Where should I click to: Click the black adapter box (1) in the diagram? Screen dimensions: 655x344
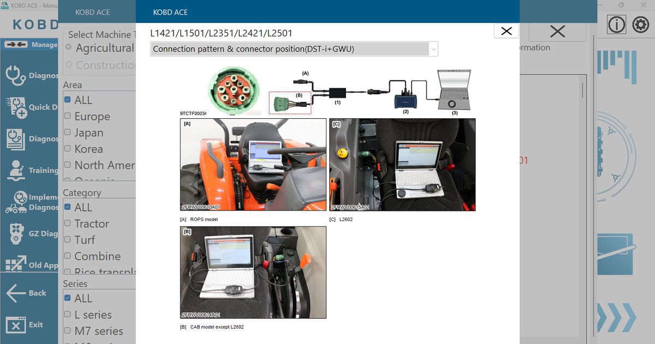[337, 92]
